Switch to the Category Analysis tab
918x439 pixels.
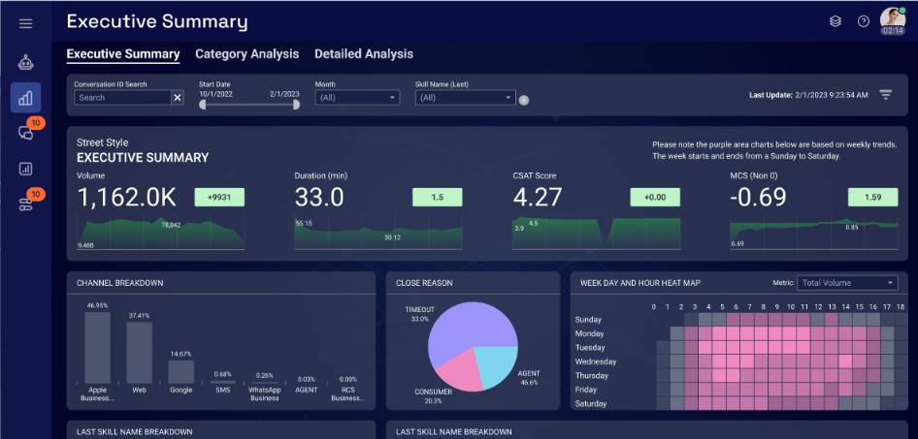[x=246, y=54]
